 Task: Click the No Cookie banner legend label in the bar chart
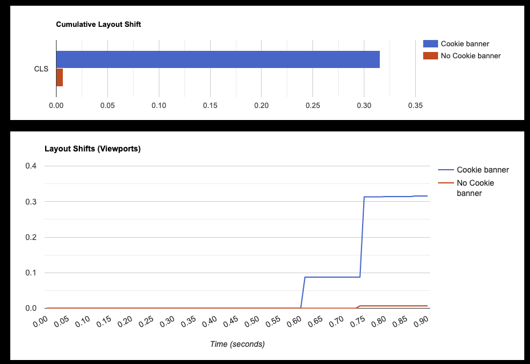coord(471,56)
